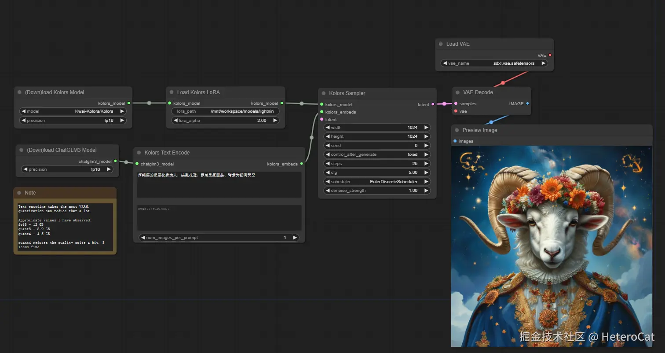Decrease num_images_per_prompt with left arrow
This screenshot has width=665, height=353.
coord(143,238)
